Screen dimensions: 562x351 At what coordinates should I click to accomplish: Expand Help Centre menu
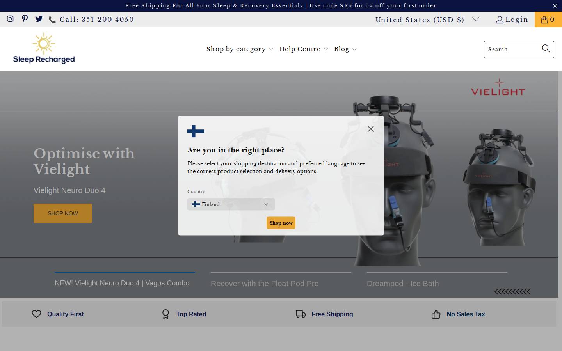(x=304, y=49)
